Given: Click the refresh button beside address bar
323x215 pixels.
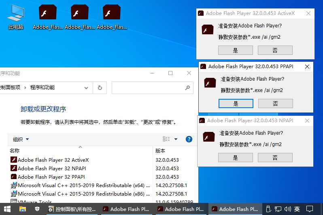Looking at the screenshot, I should click(x=100, y=88).
